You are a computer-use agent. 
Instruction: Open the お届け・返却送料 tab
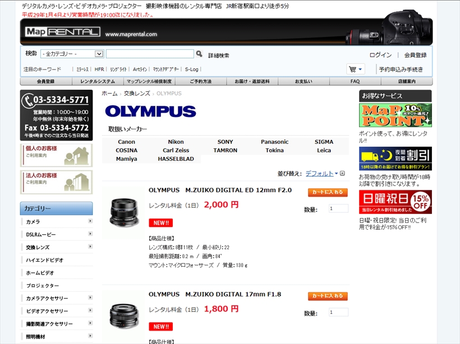point(252,81)
